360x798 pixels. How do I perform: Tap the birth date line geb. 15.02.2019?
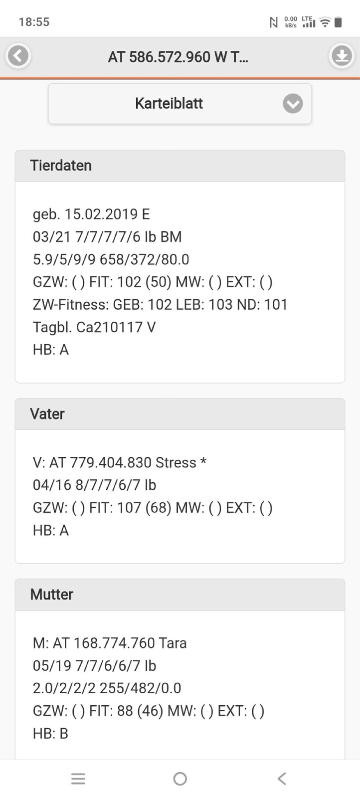(91, 214)
